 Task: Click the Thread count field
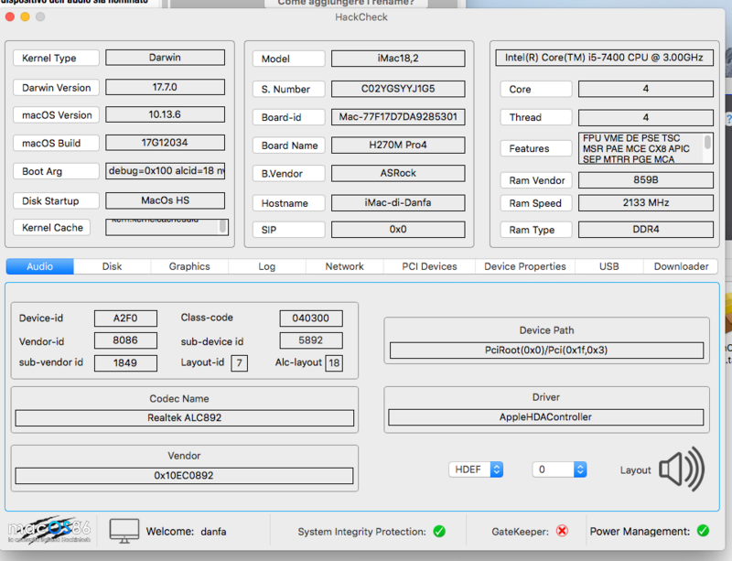pos(646,117)
